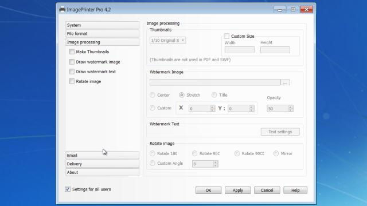The height and width of the screenshot is (206, 367).
Task: Enable Draw watermark image checkbox
Action: coord(72,62)
